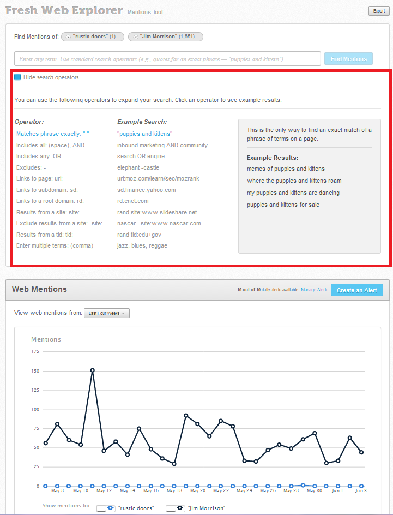393x515 pixels.
Task: Select the Results from a site operator
Action: point(48,212)
